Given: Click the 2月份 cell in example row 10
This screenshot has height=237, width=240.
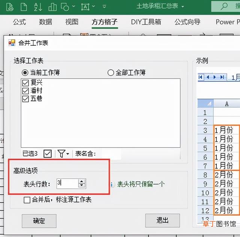Looking at the screenshot, I should (226, 192).
